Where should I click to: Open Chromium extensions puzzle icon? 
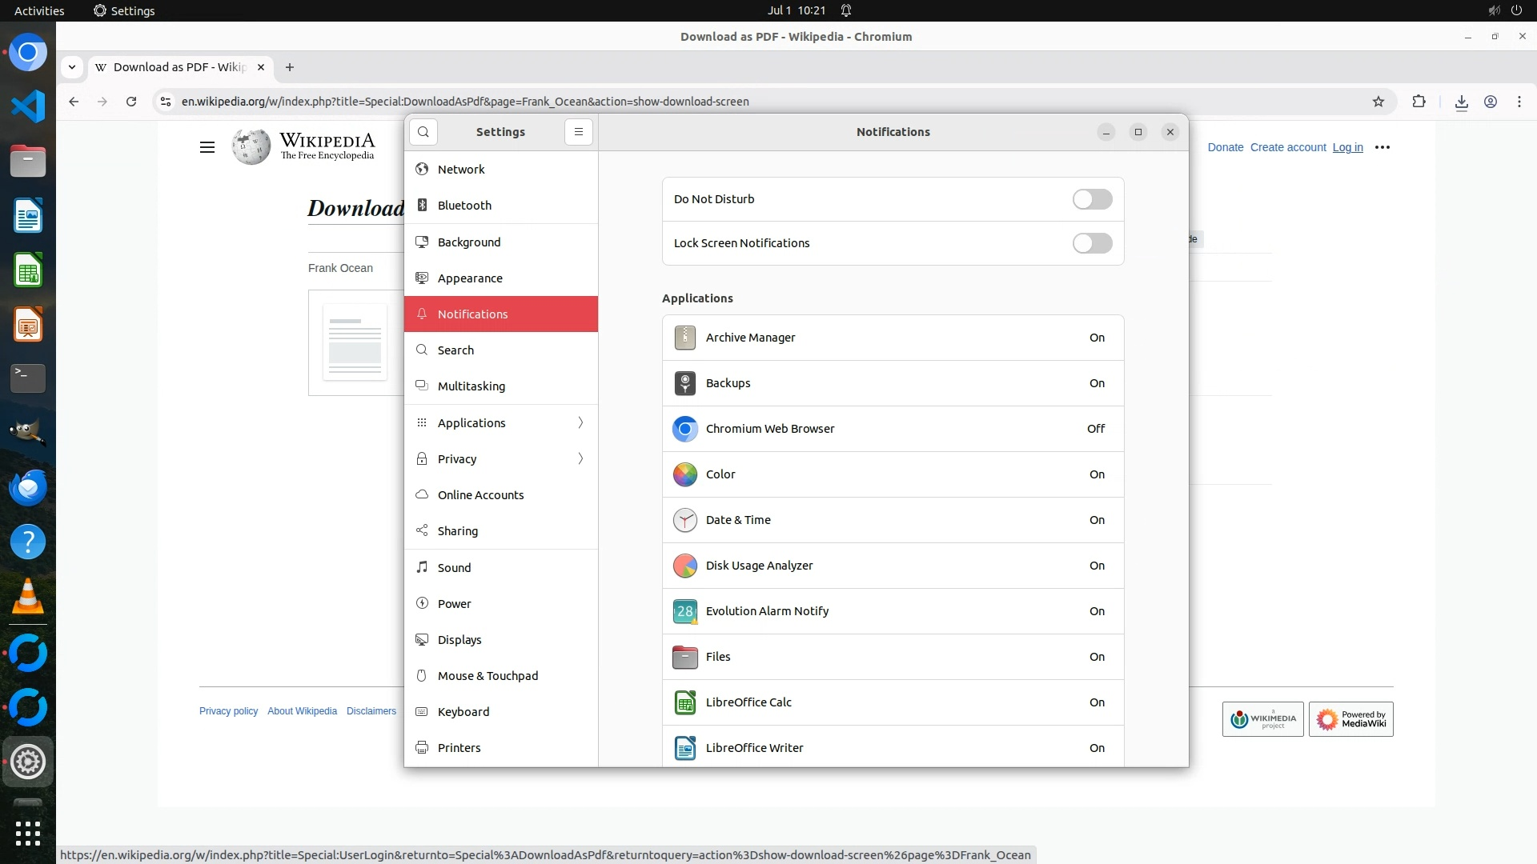(x=1419, y=102)
